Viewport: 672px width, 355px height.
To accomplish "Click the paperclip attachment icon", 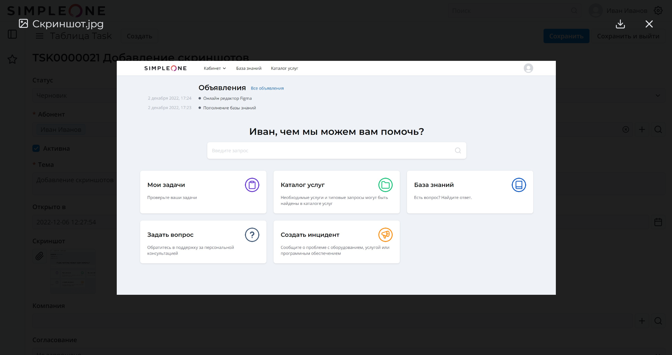I will pyautogui.click(x=40, y=256).
